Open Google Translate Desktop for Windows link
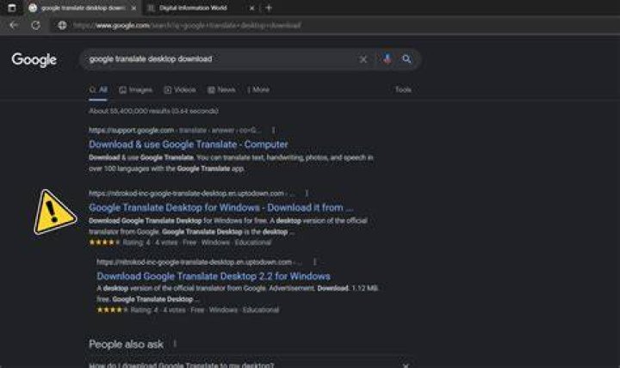 pos(220,208)
